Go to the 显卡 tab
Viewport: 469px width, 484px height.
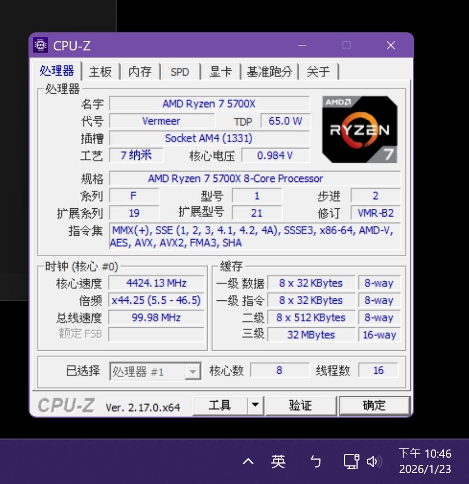point(220,72)
